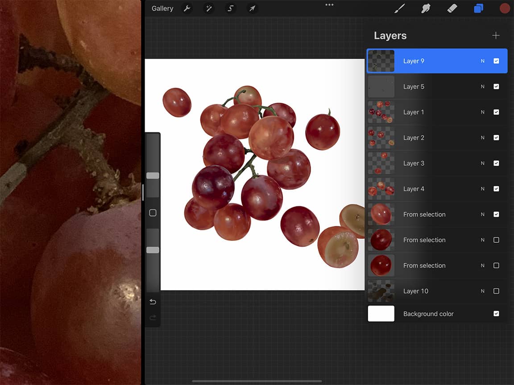Select the Eraser tool
The width and height of the screenshot is (514, 385).
pyautogui.click(x=452, y=8)
